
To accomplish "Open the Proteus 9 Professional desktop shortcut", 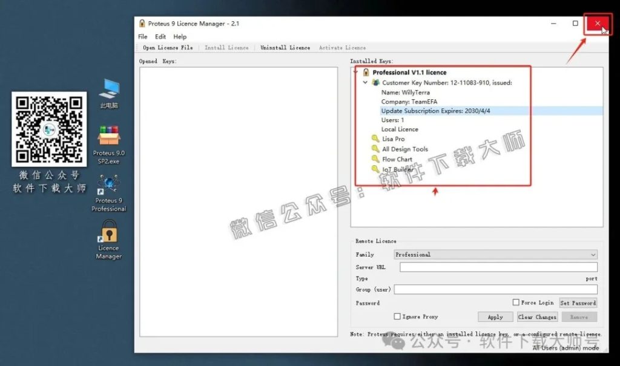I will (x=109, y=184).
